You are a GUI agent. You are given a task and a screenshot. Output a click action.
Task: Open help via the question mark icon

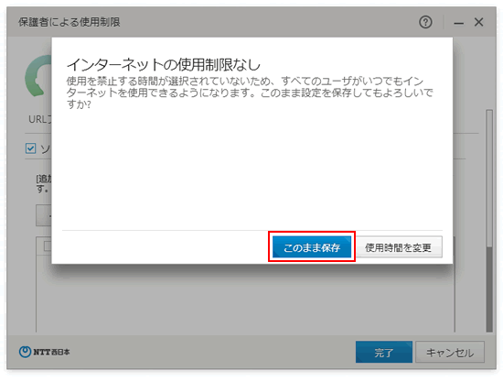(425, 22)
